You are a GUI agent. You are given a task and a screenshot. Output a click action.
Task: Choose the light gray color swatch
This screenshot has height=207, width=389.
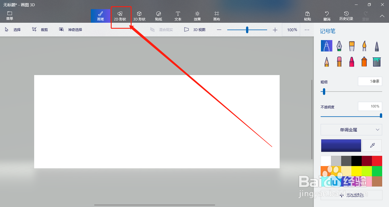tap(336, 161)
